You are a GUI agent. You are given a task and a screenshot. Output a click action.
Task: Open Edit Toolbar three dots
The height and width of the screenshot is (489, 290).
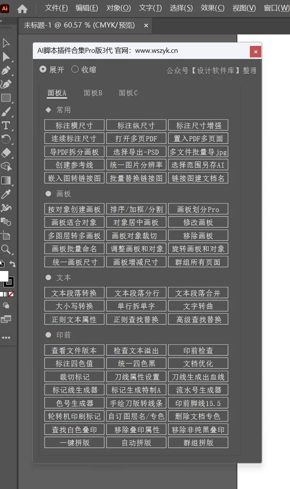click(x=6, y=338)
